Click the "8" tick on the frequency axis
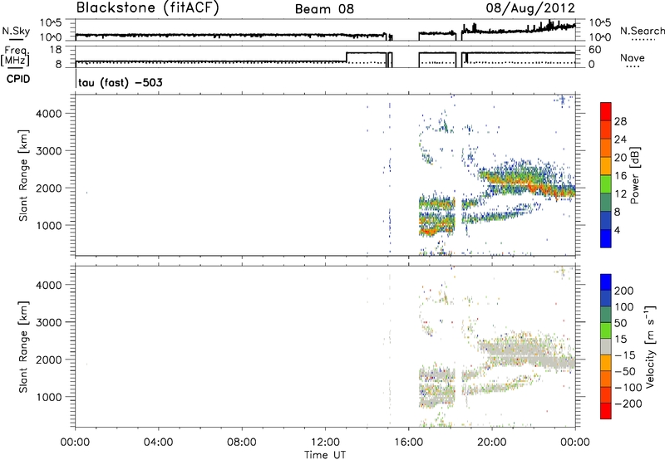The image size is (665, 460). coord(59,65)
